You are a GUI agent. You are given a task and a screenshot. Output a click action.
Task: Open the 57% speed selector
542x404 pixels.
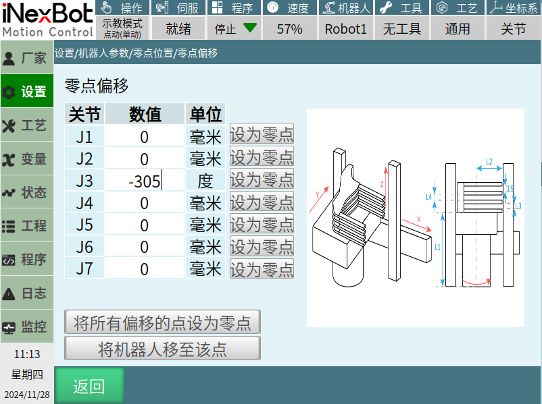289,29
